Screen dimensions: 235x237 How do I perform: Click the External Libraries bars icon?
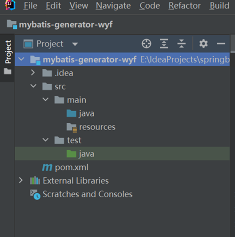pyautogui.click(x=35, y=181)
